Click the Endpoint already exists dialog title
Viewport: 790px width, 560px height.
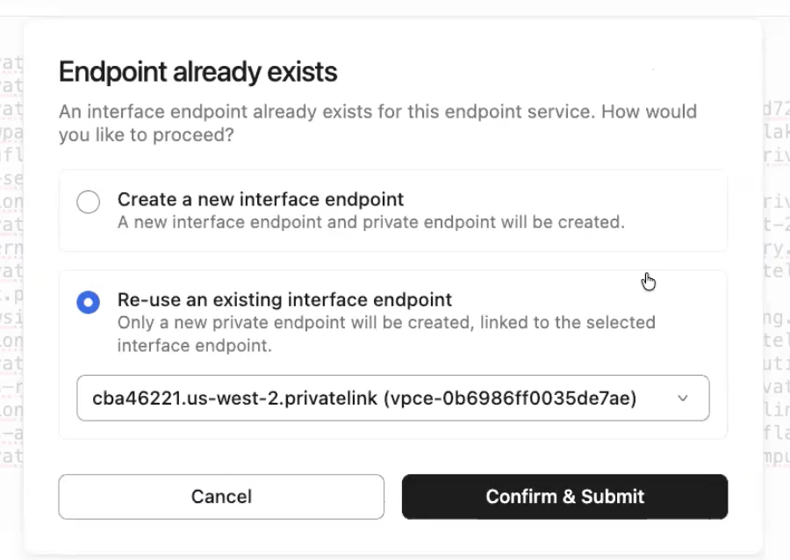click(x=197, y=72)
